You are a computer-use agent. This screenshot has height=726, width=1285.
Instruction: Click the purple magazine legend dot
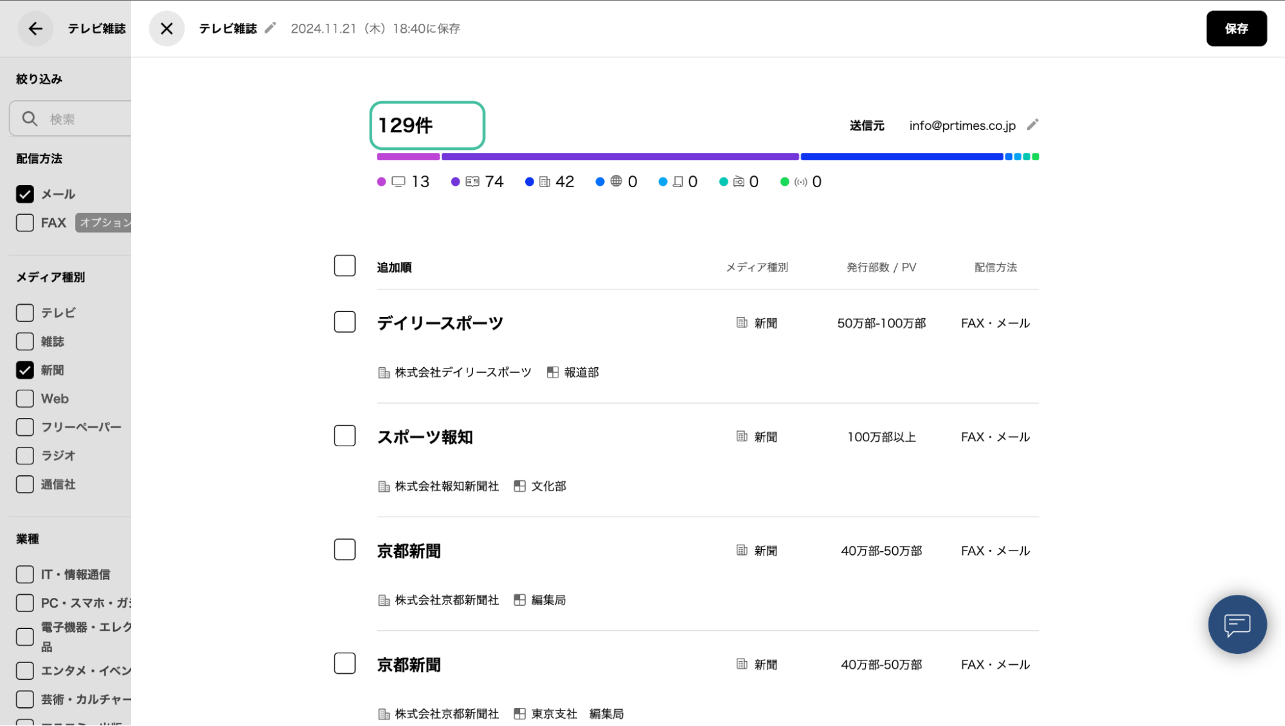455,182
